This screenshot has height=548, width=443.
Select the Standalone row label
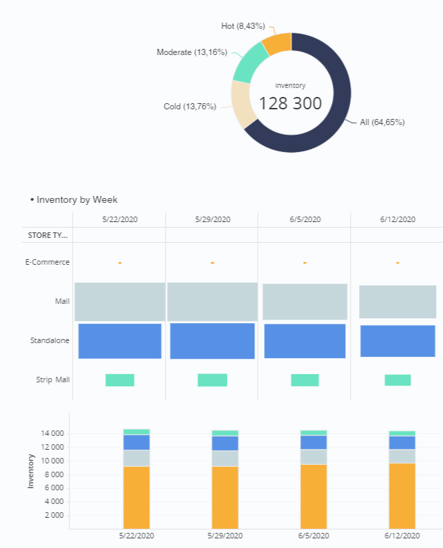50,340
